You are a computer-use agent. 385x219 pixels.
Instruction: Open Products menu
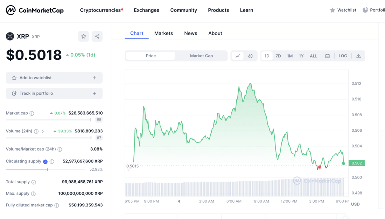(218, 10)
